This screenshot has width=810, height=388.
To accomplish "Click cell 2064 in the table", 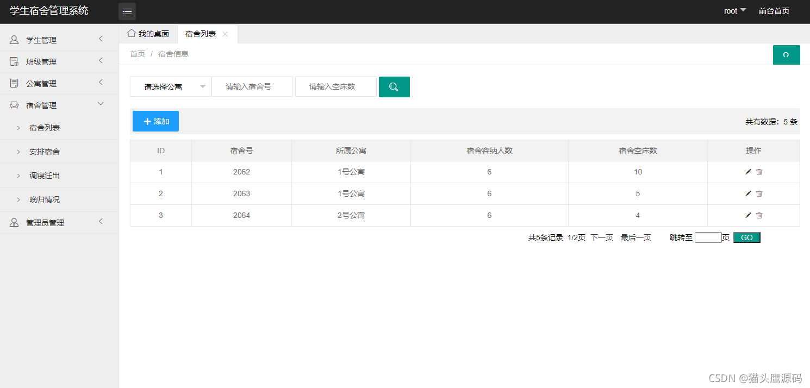I will [x=241, y=215].
